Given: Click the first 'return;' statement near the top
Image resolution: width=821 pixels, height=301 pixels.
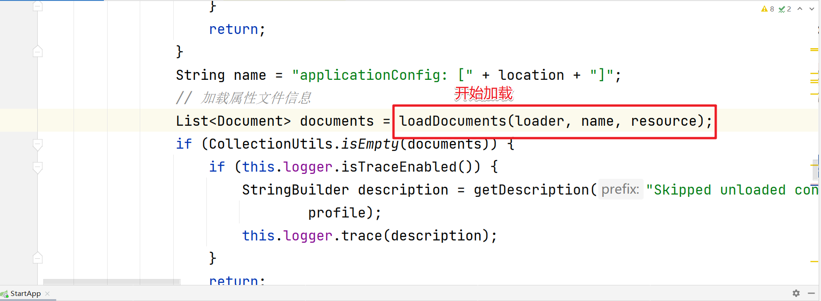Looking at the screenshot, I should tap(237, 29).
